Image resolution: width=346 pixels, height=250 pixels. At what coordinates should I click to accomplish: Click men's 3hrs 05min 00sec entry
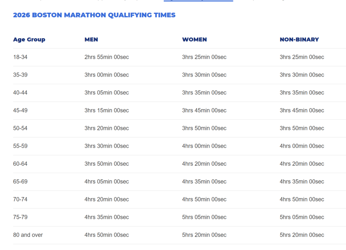[106, 93]
